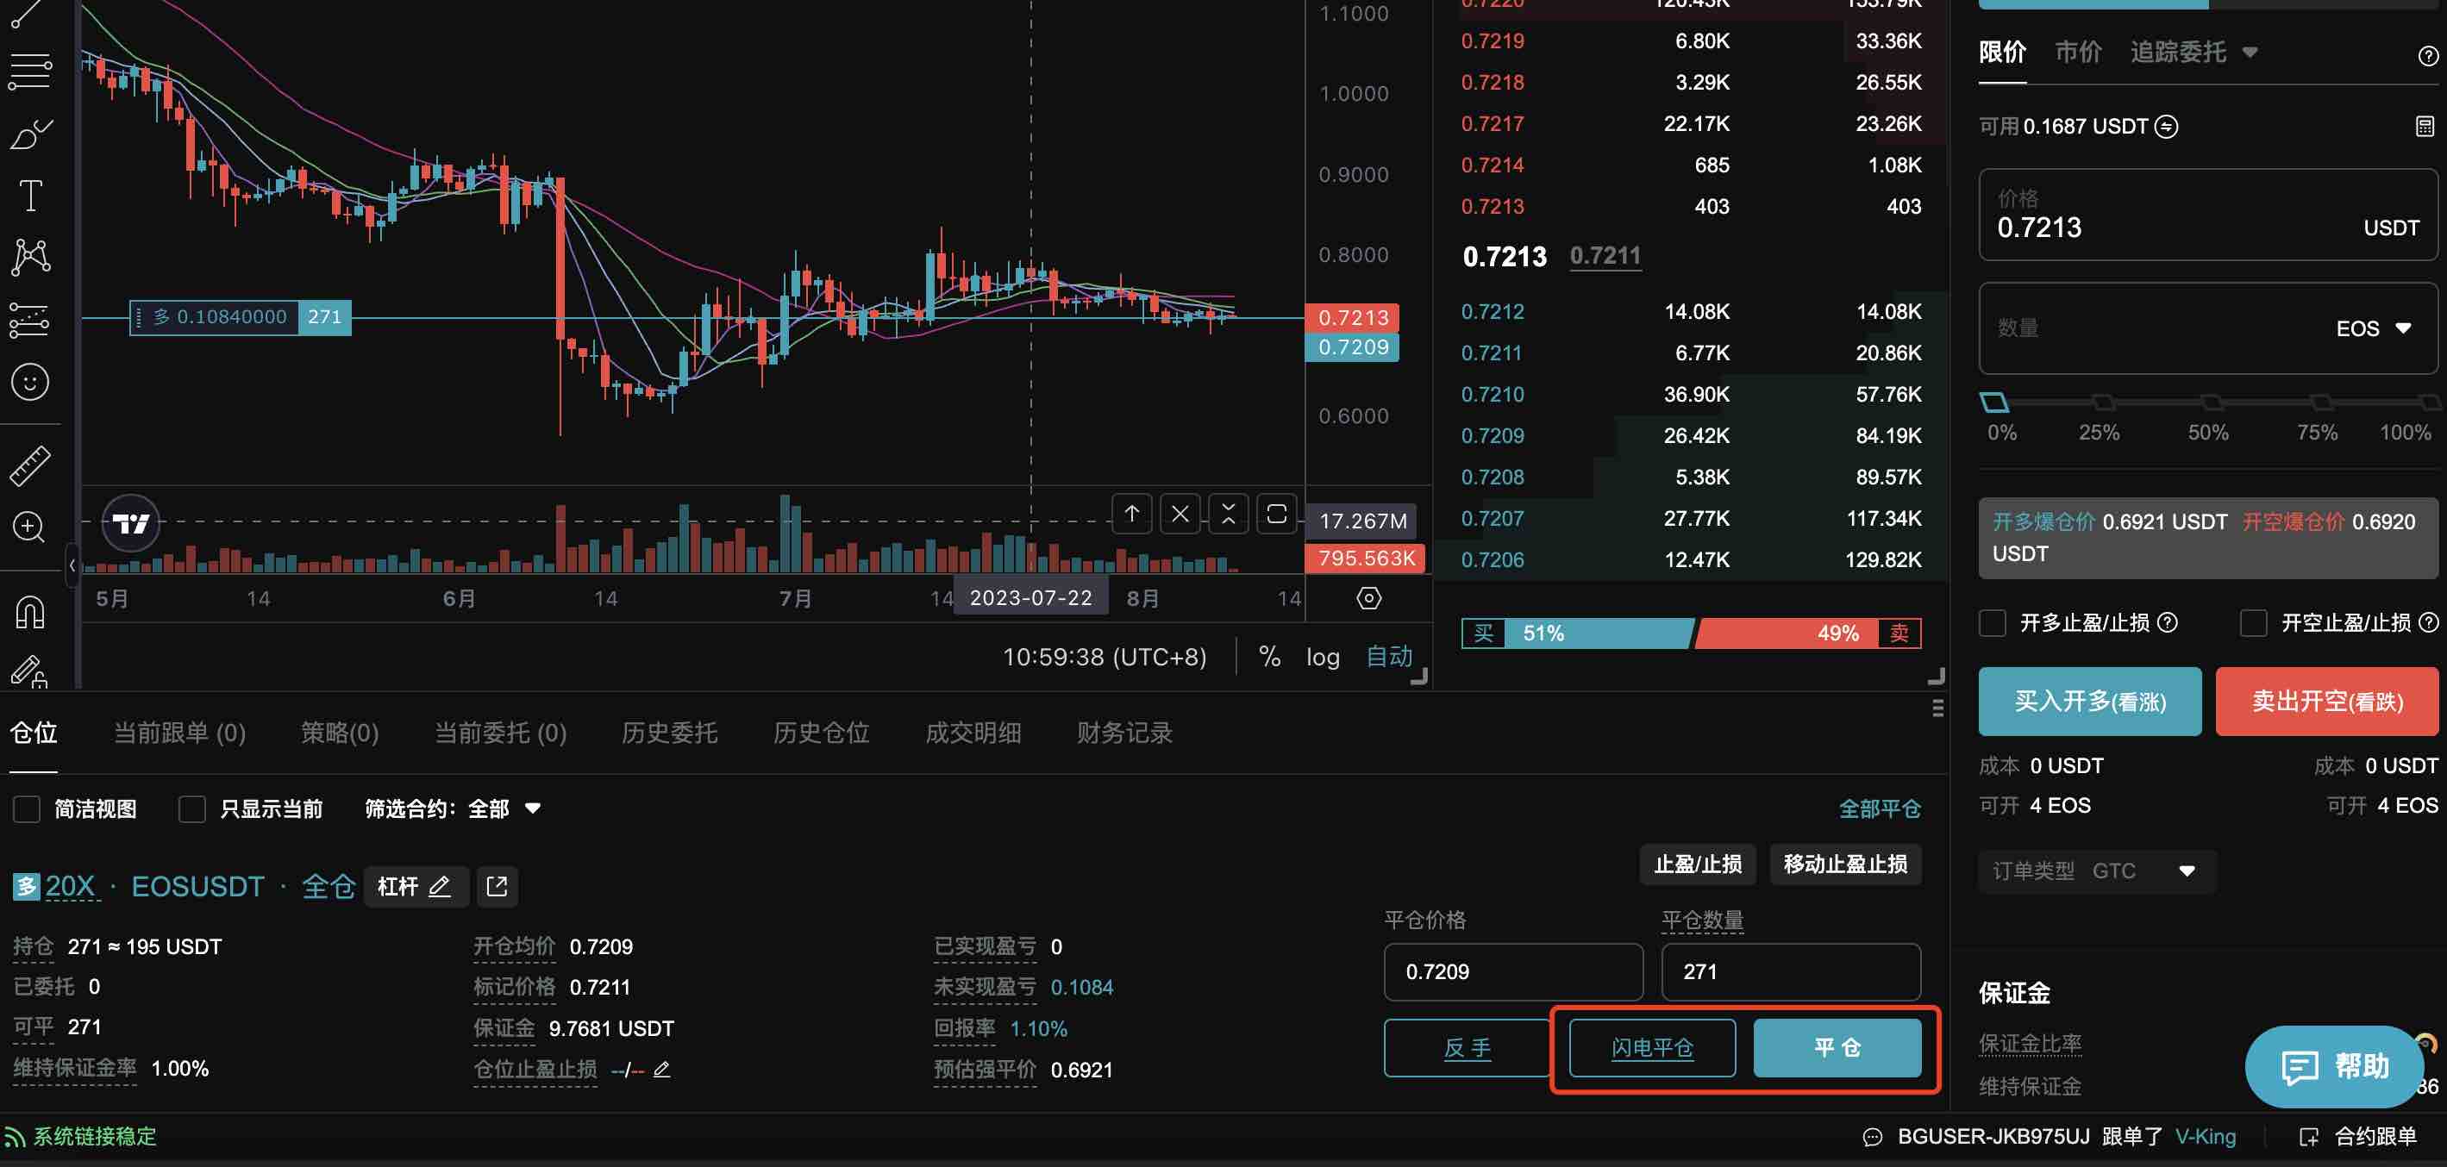This screenshot has height=1167, width=2447.
Task: Click the 移动止盈止损 button
Action: coord(1845,864)
